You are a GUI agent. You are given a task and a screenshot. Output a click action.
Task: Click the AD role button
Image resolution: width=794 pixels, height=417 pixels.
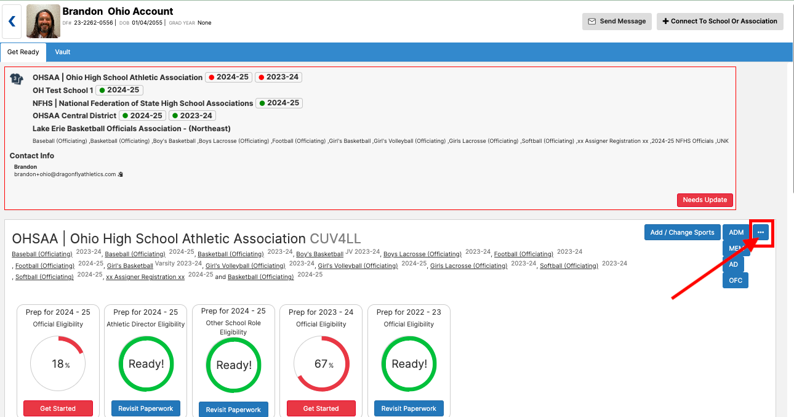click(733, 264)
